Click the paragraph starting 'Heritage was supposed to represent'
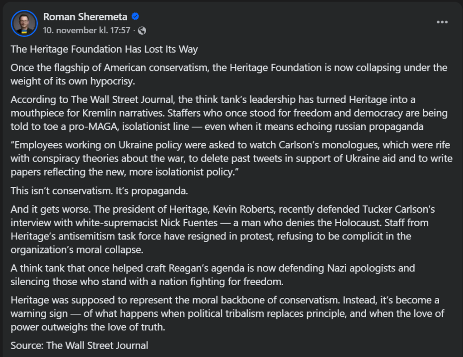The height and width of the screenshot is (357, 463). pyautogui.click(x=227, y=313)
